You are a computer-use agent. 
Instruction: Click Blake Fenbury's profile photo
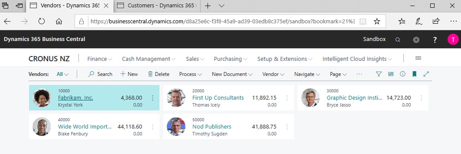tap(42, 126)
